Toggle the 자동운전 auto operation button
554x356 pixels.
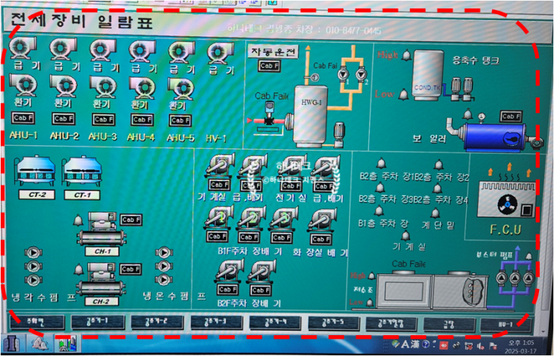click(273, 52)
